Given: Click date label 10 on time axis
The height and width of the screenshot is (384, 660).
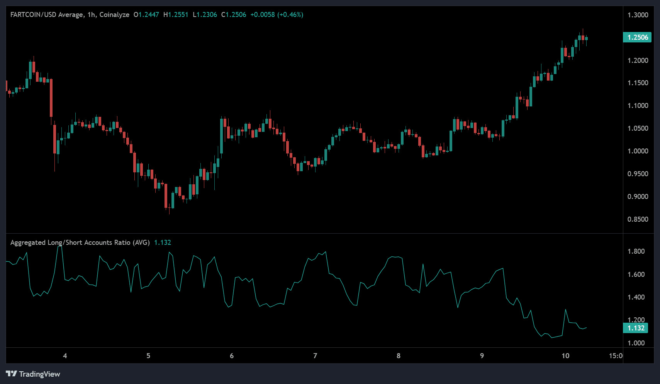Looking at the screenshot, I should pyautogui.click(x=565, y=356).
